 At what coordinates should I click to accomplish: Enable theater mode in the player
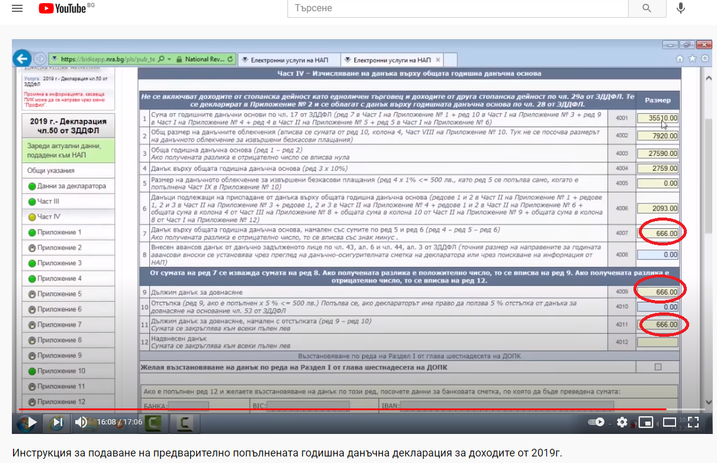click(x=670, y=423)
